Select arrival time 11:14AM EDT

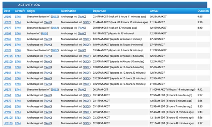[157, 22]
